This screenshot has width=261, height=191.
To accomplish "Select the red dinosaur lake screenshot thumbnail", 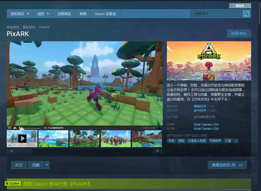I will [x=54, y=139].
